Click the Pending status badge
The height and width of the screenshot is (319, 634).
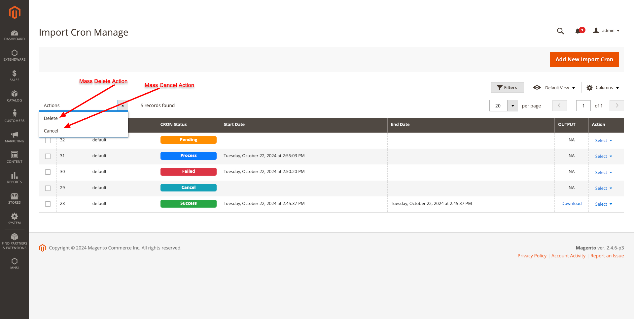189,140
